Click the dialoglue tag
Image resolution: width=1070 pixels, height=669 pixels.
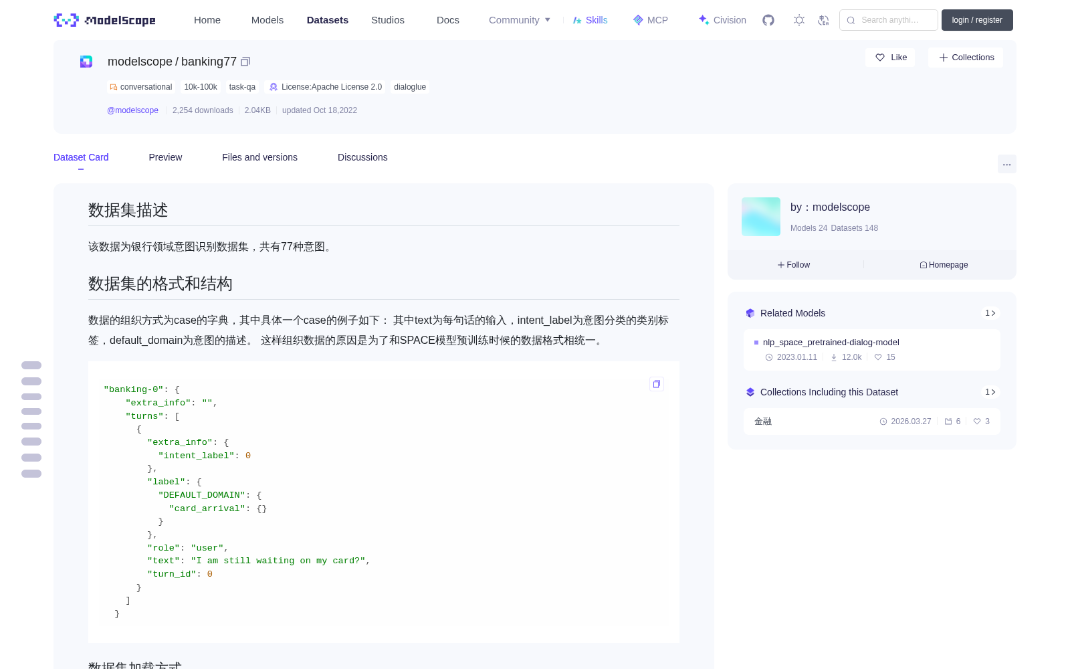click(x=410, y=87)
